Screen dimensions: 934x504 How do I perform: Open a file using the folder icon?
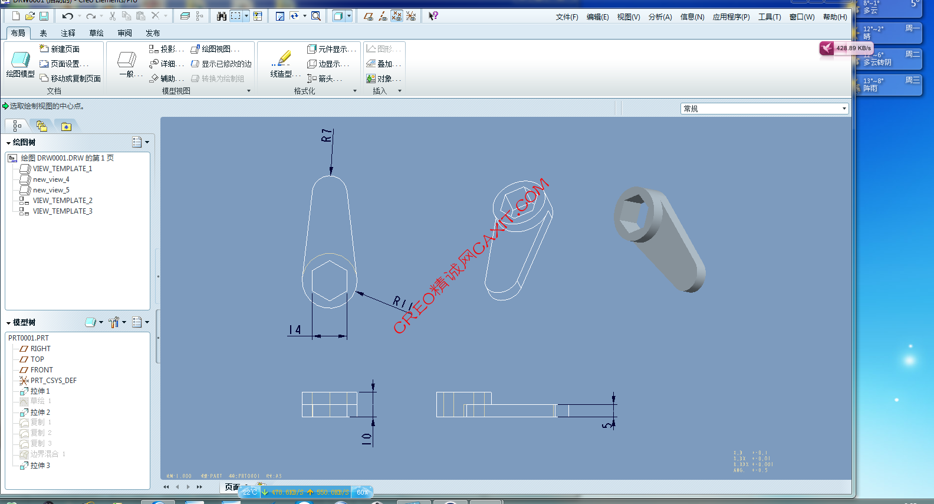click(x=30, y=17)
